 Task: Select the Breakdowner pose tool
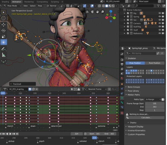point(4,61)
